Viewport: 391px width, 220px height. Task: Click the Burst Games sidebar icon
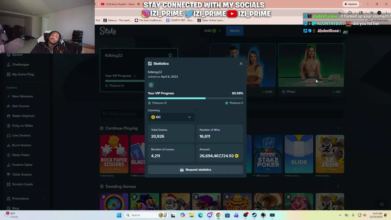pos(9,145)
